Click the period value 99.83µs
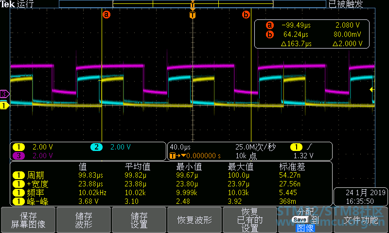Image resolution: width=389 pixels, height=233 pixels. tap(90, 175)
